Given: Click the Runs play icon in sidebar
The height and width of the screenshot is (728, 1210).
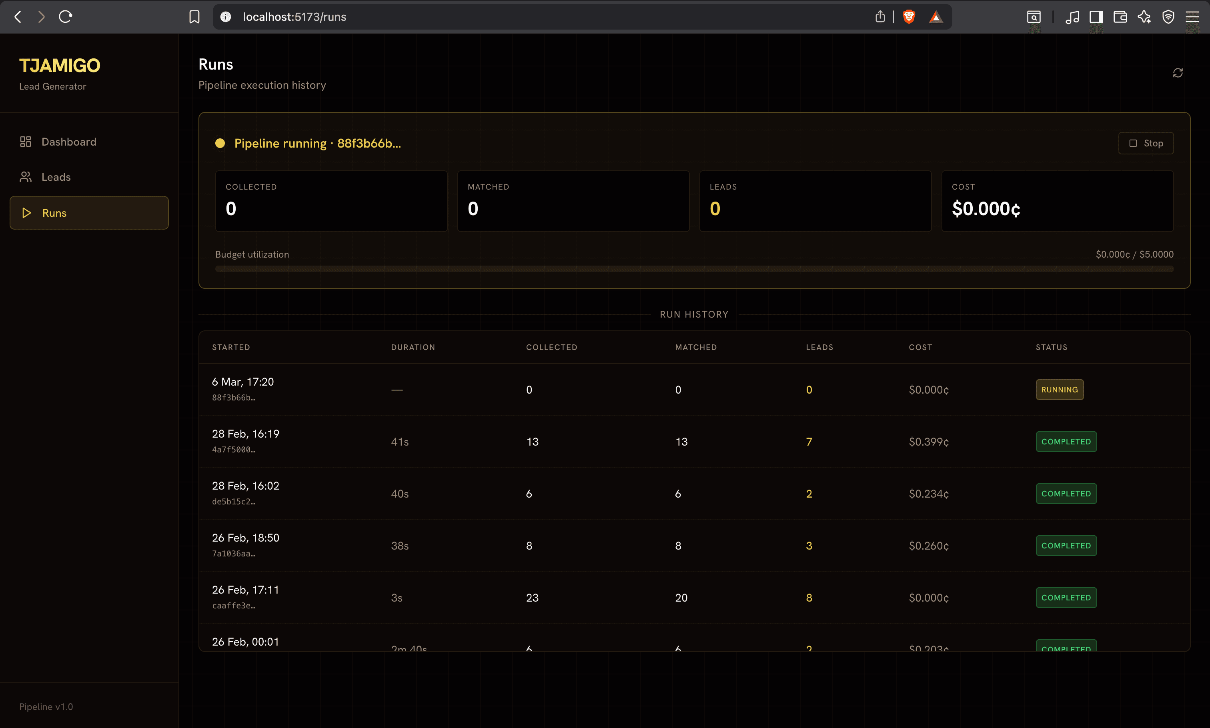Looking at the screenshot, I should click(26, 212).
